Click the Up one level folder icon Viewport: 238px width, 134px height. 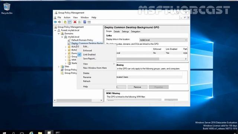pos(65,22)
